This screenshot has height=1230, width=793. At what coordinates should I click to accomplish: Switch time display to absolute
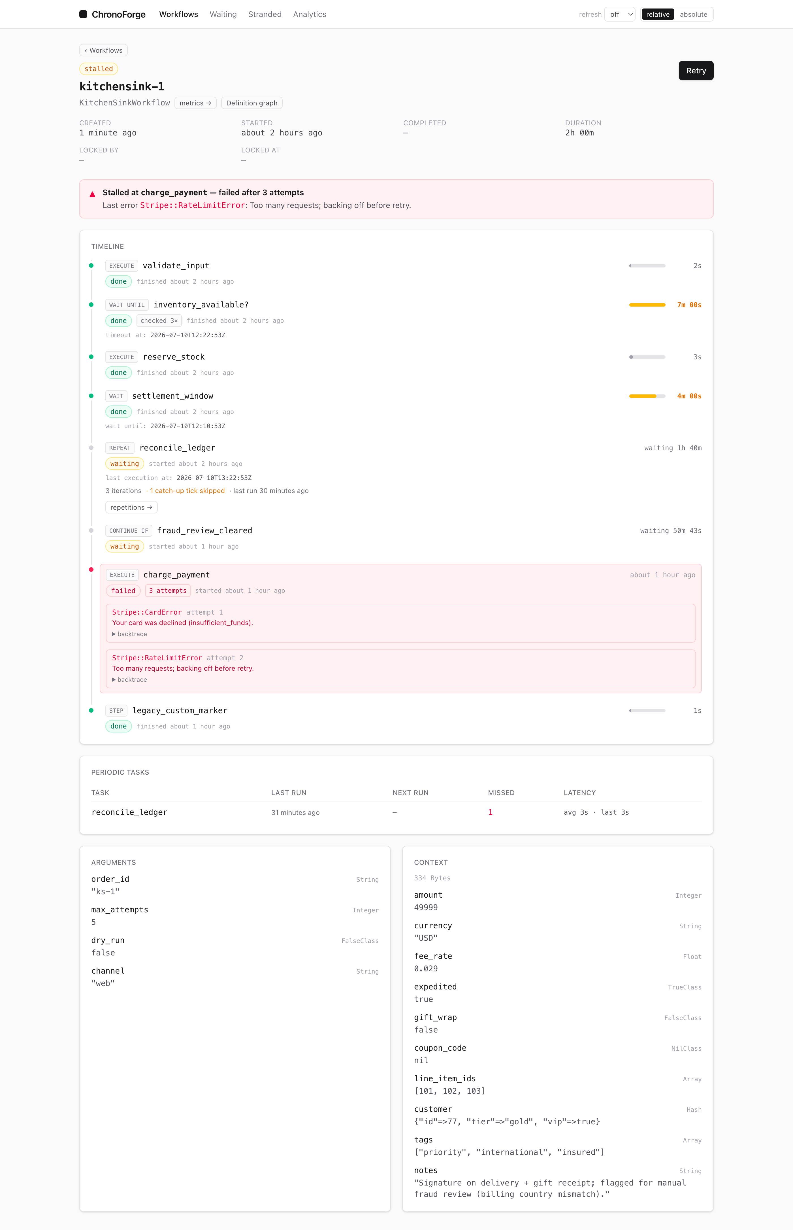(693, 14)
